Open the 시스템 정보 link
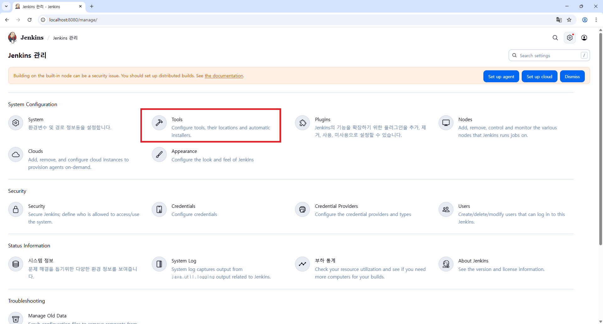 click(41, 261)
